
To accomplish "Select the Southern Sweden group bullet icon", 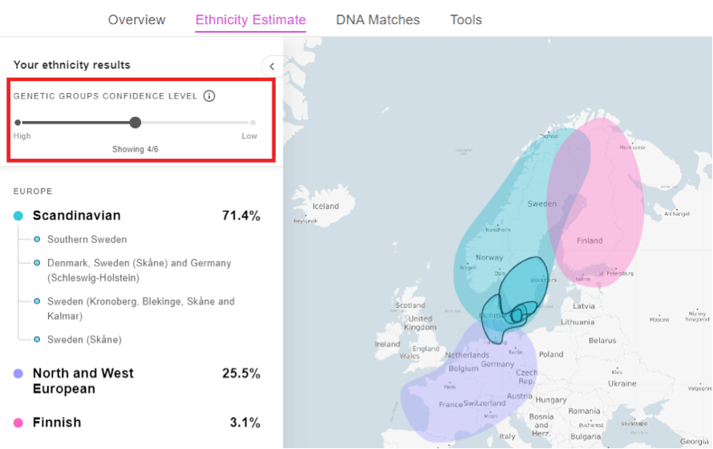I will click(x=37, y=240).
